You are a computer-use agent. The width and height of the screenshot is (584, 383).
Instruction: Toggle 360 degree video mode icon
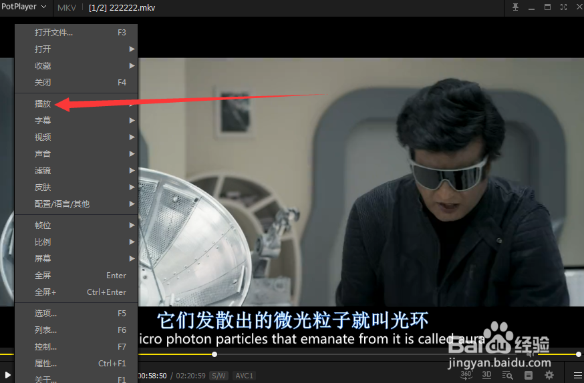click(466, 375)
